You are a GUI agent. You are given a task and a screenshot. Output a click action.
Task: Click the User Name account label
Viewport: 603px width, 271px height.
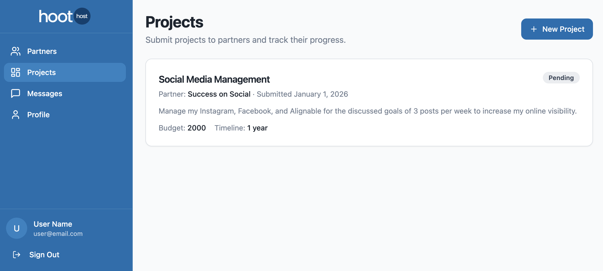(x=53, y=224)
